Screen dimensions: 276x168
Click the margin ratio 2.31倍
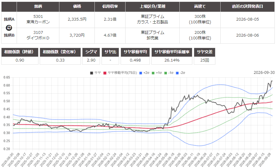110,19
